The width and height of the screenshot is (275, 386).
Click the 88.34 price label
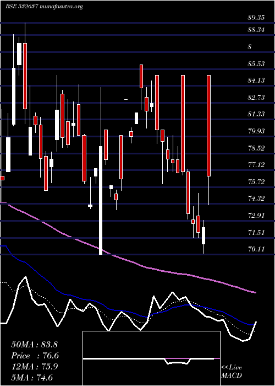pos(256,30)
